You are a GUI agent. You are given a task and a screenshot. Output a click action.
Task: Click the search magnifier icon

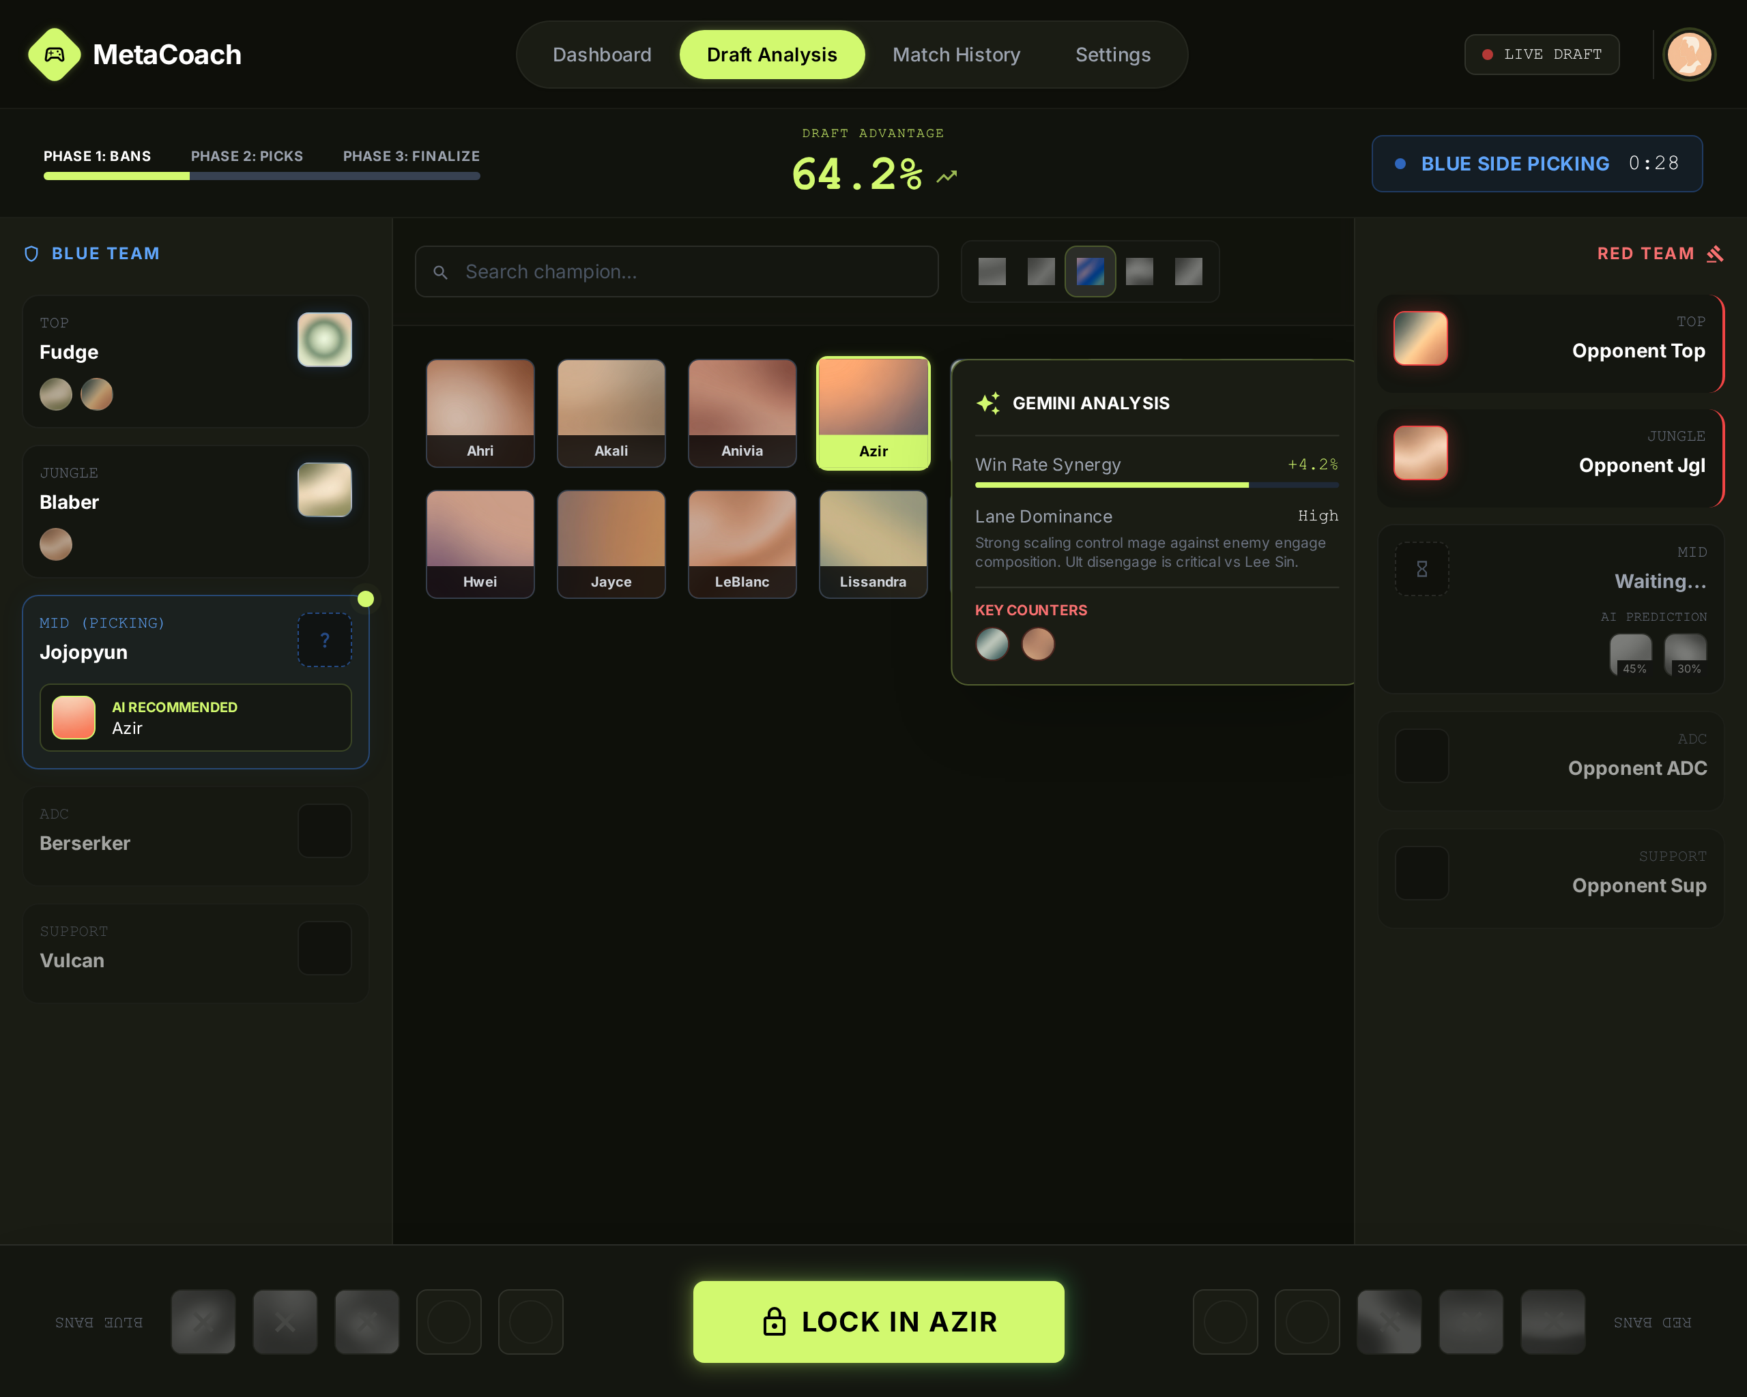click(x=440, y=272)
